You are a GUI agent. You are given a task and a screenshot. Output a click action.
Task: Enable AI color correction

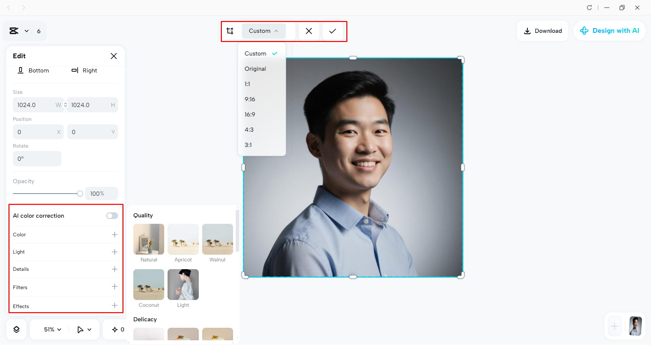click(x=112, y=215)
